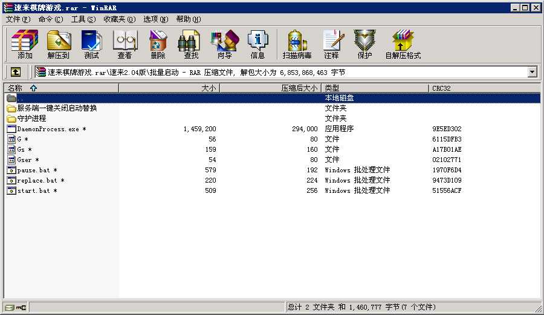
Task: Click the size value 579
Action: click(x=210, y=170)
